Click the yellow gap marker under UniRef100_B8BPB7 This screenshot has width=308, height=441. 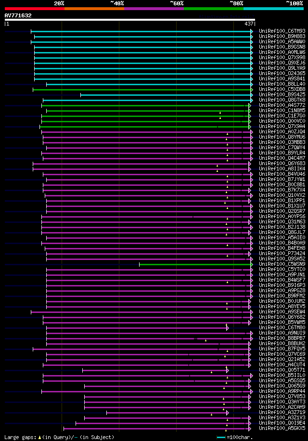click(x=205, y=340)
